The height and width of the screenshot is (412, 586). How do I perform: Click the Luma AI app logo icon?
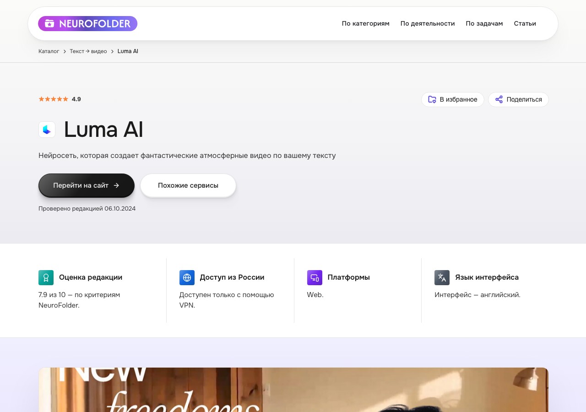click(47, 130)
